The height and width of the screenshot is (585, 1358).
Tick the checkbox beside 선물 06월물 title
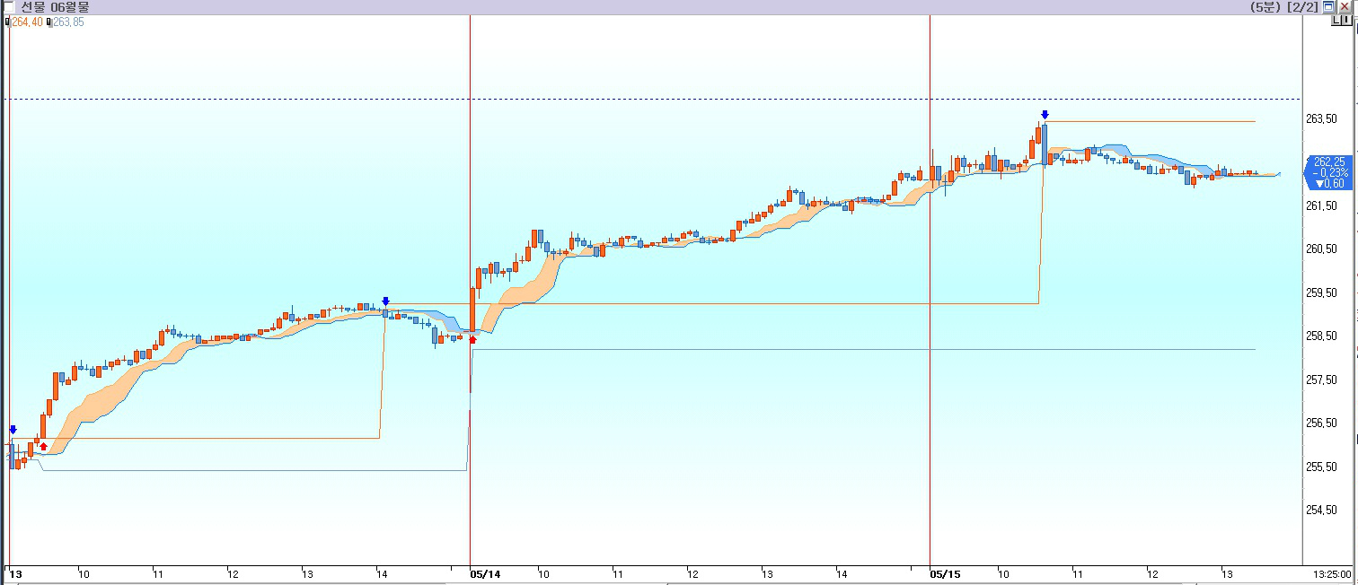pos(9,6)
